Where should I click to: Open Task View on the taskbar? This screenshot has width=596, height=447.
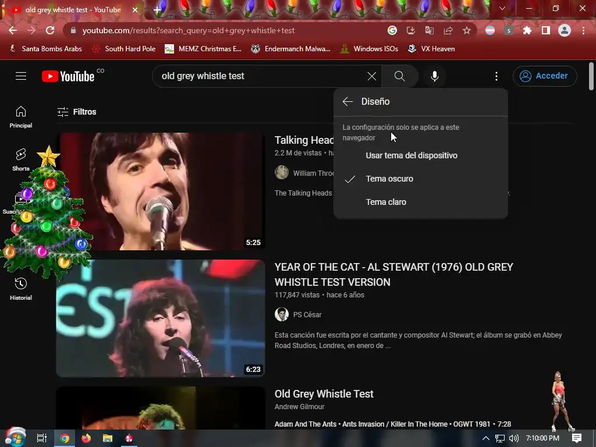point(42,438)
